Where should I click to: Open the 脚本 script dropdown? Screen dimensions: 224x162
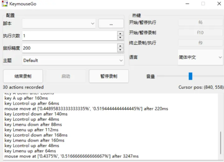coord(59,23)
